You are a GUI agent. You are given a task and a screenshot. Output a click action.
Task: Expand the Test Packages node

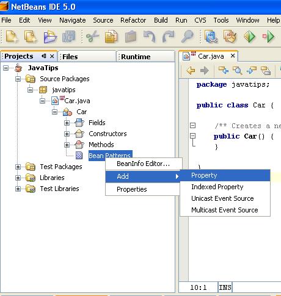(x=18, y=167)
